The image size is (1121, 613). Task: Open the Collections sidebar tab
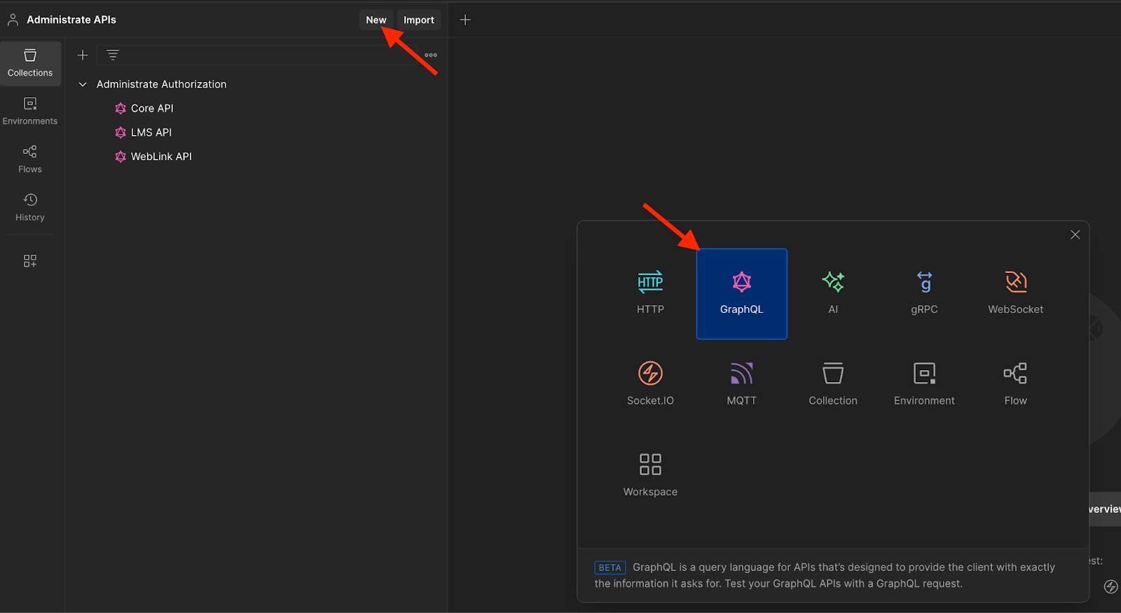(30, 63)
